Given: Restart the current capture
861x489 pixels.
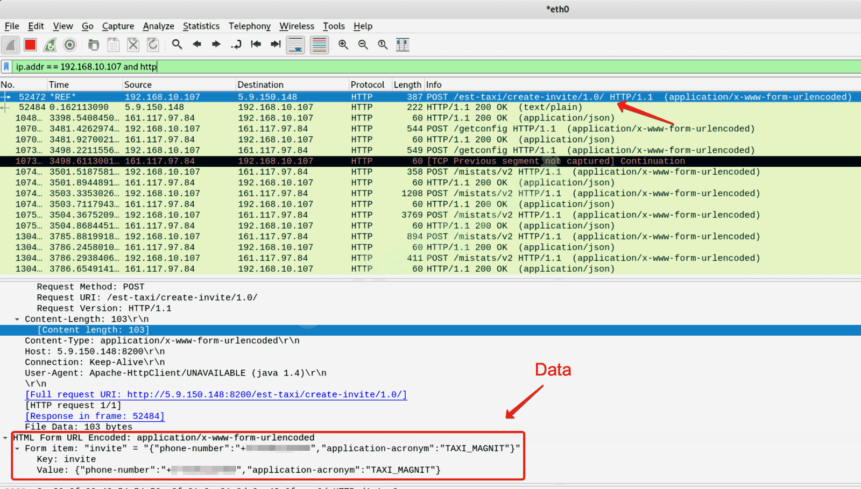Looking at the screenshot, I should click(x=50, y=45).
